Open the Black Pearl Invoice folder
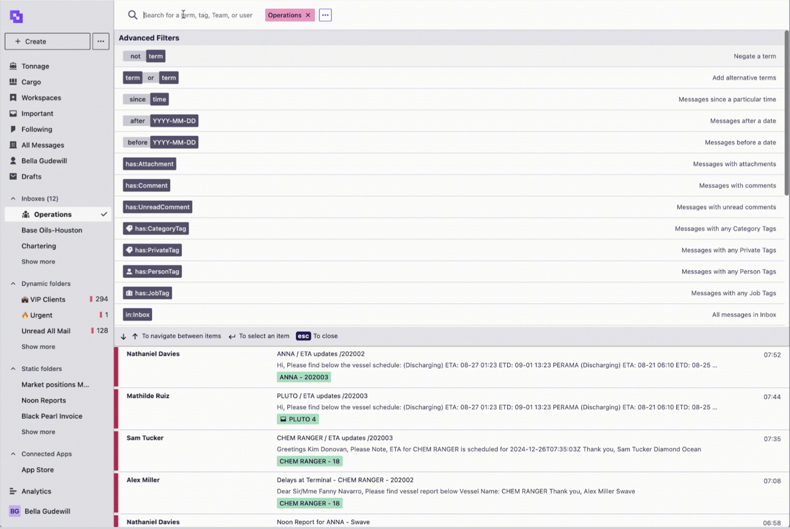The height and width of the screenshot is (529, 790). tap(52, 416)
